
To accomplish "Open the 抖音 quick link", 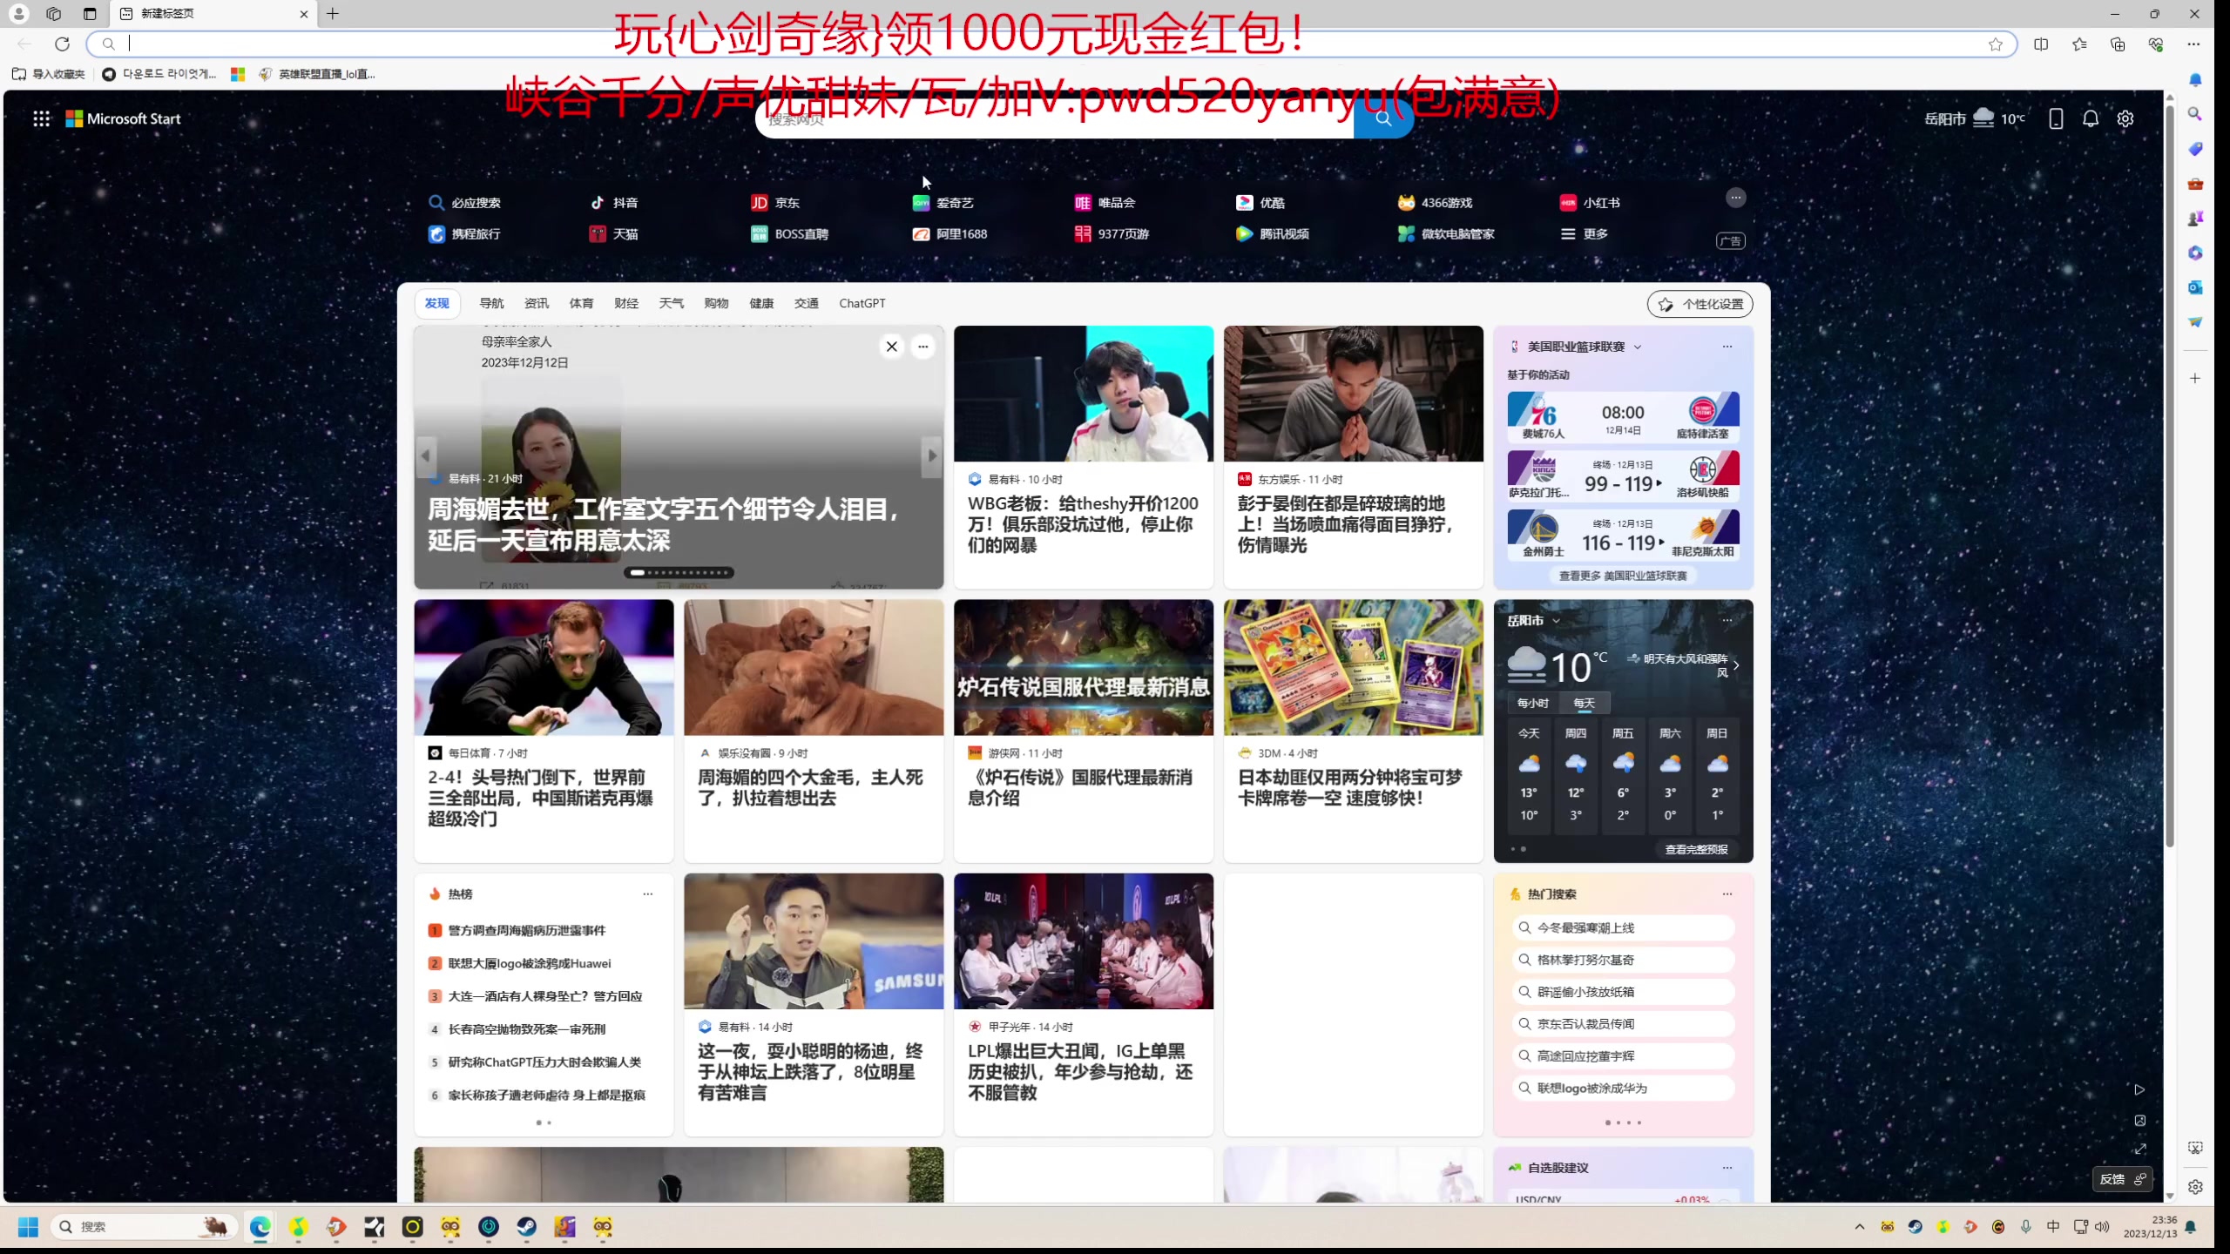I will pos(615,202).
